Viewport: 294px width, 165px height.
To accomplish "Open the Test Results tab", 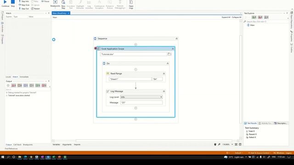I will (x=250, y=123).
